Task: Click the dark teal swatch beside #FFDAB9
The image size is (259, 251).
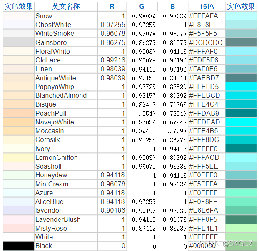Action: pos(241,113)
